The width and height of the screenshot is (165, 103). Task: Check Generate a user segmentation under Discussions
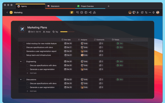[27, 87]
